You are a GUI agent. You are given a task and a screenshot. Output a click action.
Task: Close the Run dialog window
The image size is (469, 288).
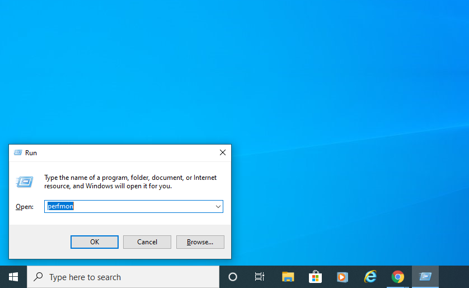(223, 152)
